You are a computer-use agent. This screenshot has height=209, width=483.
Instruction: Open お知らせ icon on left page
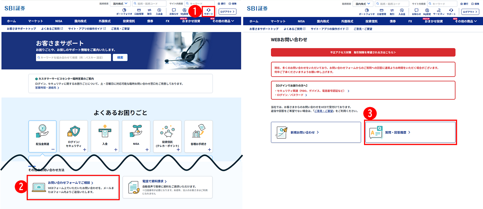coord(174,12)
